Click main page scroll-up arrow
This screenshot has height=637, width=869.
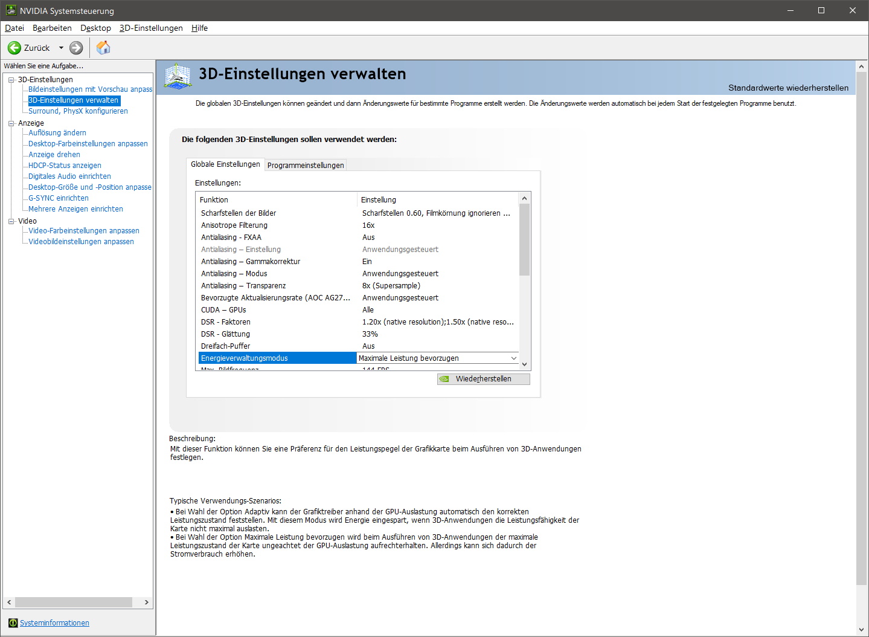click(x=862, y=65)
